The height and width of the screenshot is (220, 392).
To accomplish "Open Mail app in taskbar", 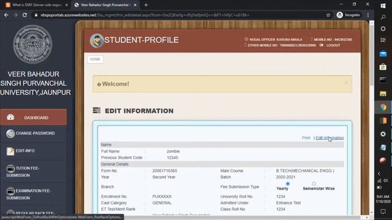I will point(383,53).
